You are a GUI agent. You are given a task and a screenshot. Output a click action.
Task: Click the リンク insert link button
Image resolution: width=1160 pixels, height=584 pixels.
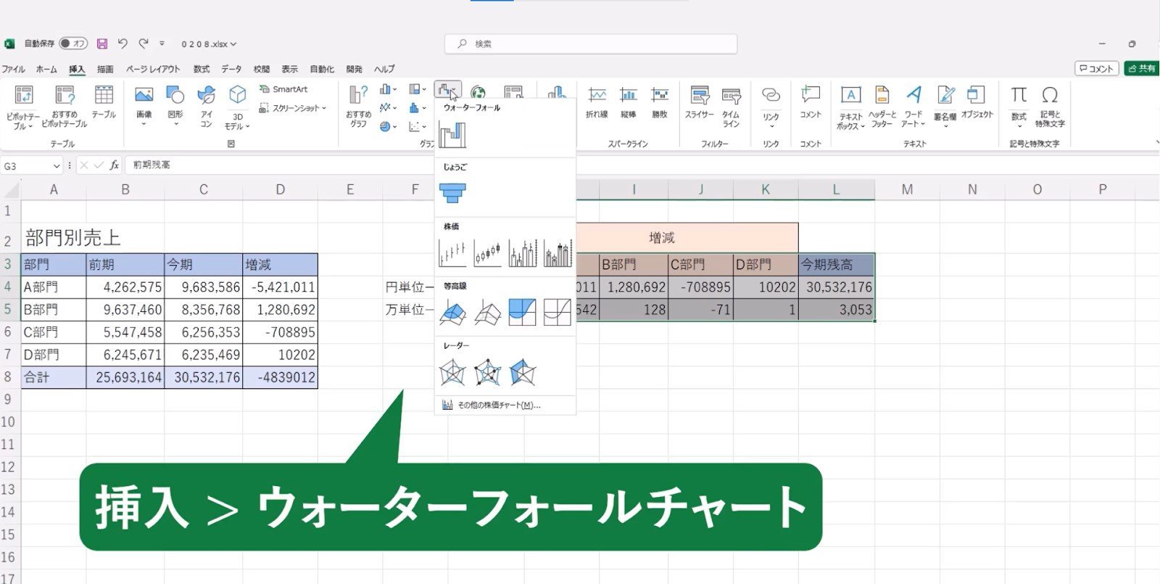(771, 106)
